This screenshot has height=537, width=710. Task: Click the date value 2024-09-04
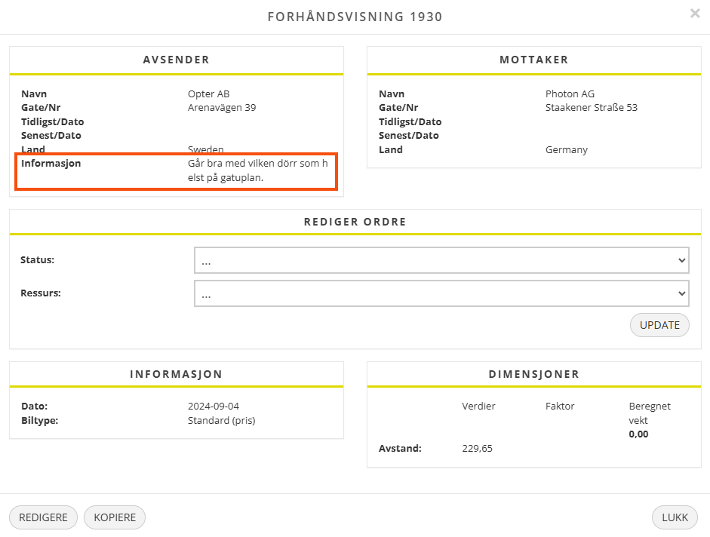click(x=214, y=407)
